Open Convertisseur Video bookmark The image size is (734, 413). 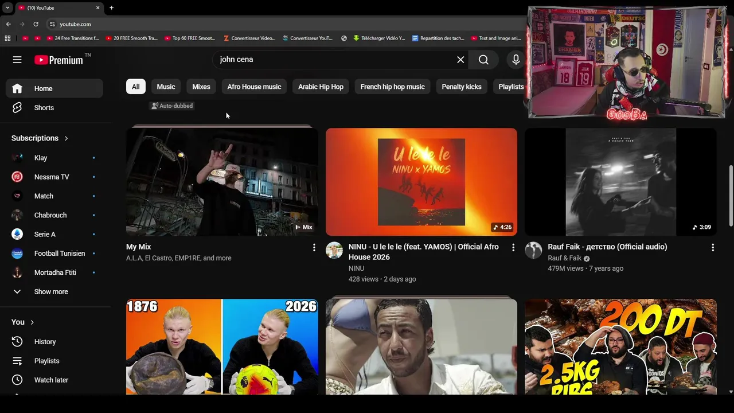click(249, 38)
